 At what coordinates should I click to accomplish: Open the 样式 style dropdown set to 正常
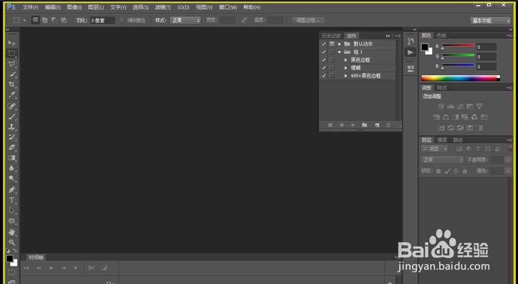click(185, 20)
